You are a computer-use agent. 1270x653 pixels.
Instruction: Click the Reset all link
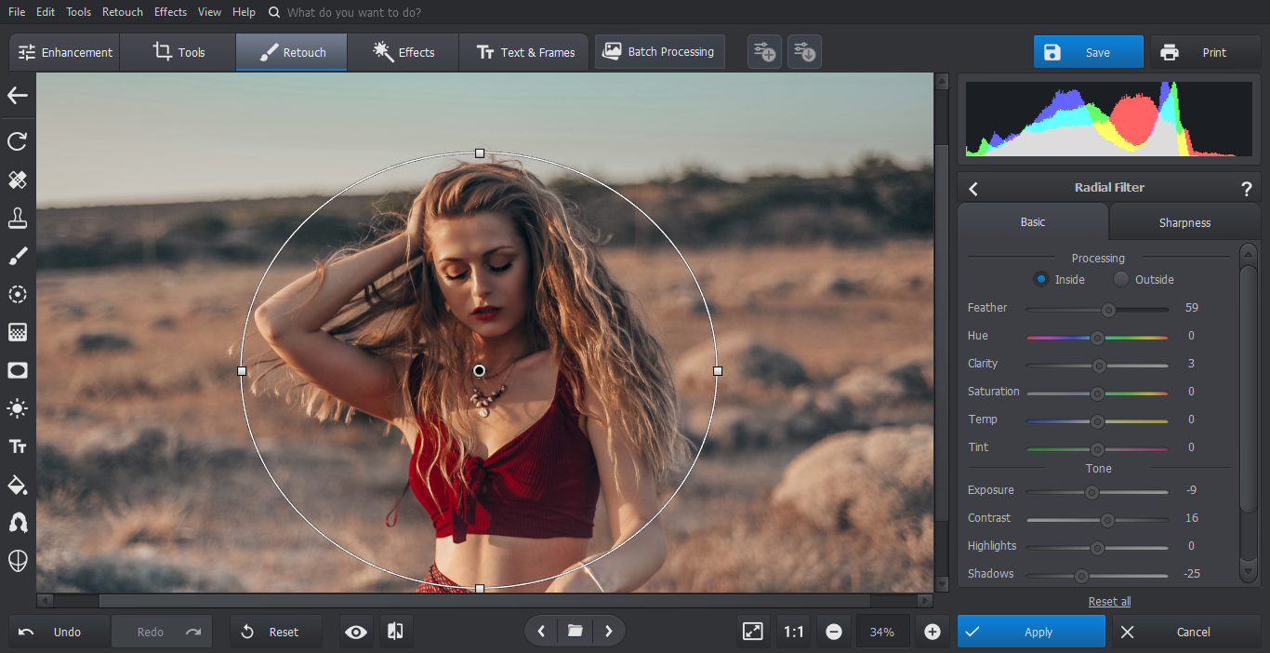coord(1109,602)
